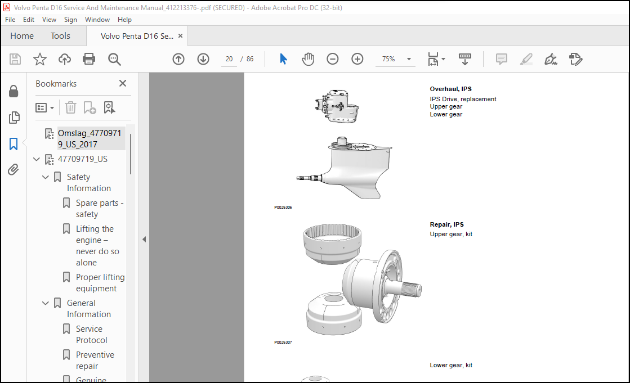Add new bookmark icon

[90, 107]
